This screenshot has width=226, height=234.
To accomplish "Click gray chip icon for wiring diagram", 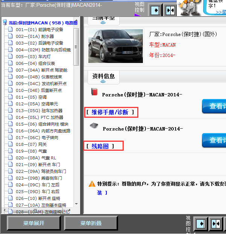I will pos(94,126).
